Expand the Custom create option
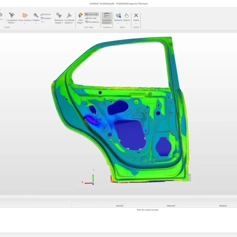The height and width of the screenshot is (237, 237). pyautogui.click(x=46, y=14)
